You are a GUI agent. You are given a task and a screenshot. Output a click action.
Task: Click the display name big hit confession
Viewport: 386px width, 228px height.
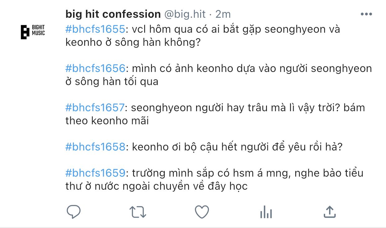113,14
